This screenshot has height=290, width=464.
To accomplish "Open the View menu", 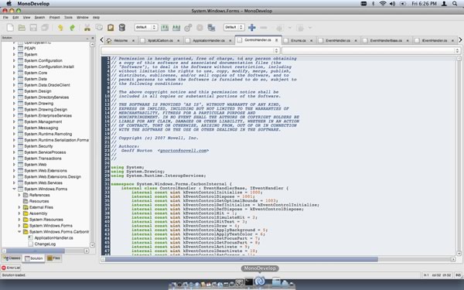I will (26, 18).
